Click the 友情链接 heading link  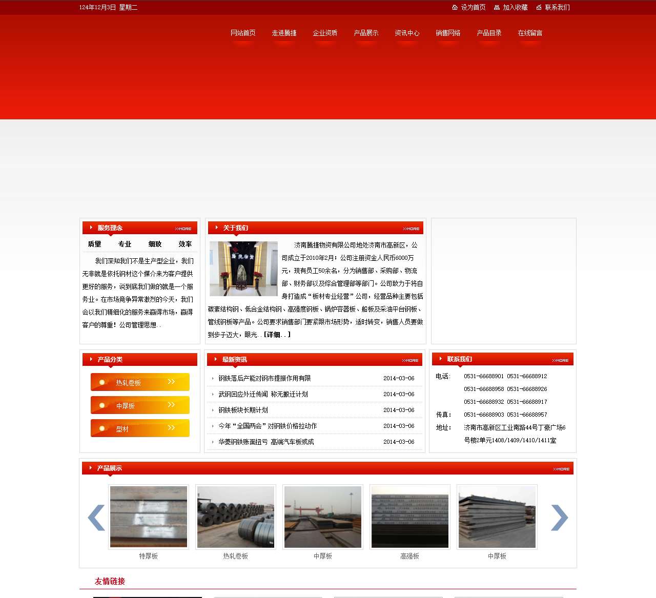(111, 581)
